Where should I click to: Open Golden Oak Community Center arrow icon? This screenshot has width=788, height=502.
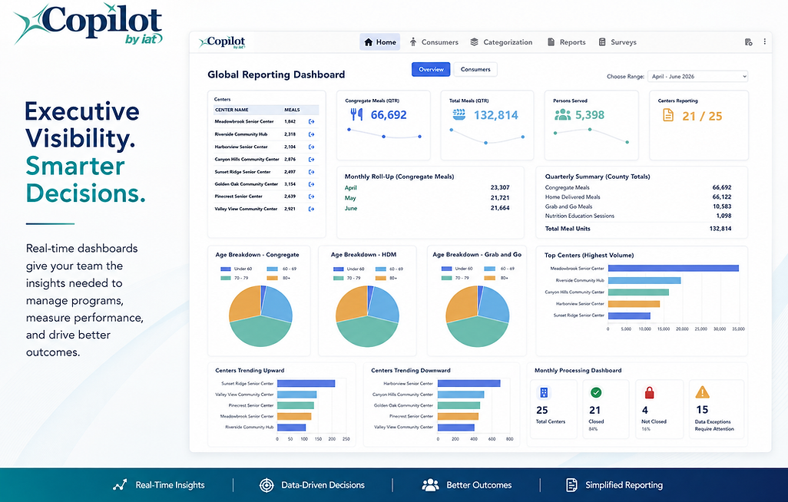312,184
